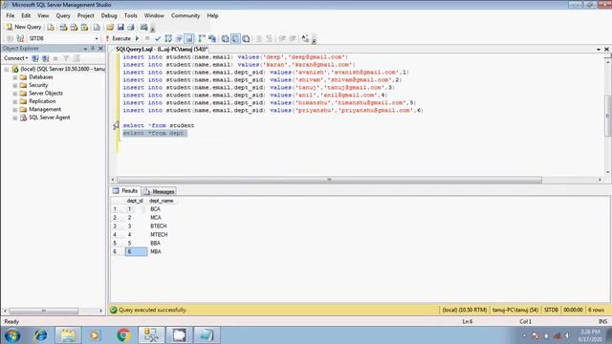Select the SQLQuery1.sql document tab
This screenshot has width=612, height=344.
[162, 49]
